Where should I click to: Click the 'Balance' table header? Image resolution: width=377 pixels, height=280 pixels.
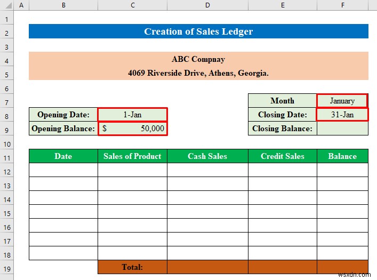(342, 156)
